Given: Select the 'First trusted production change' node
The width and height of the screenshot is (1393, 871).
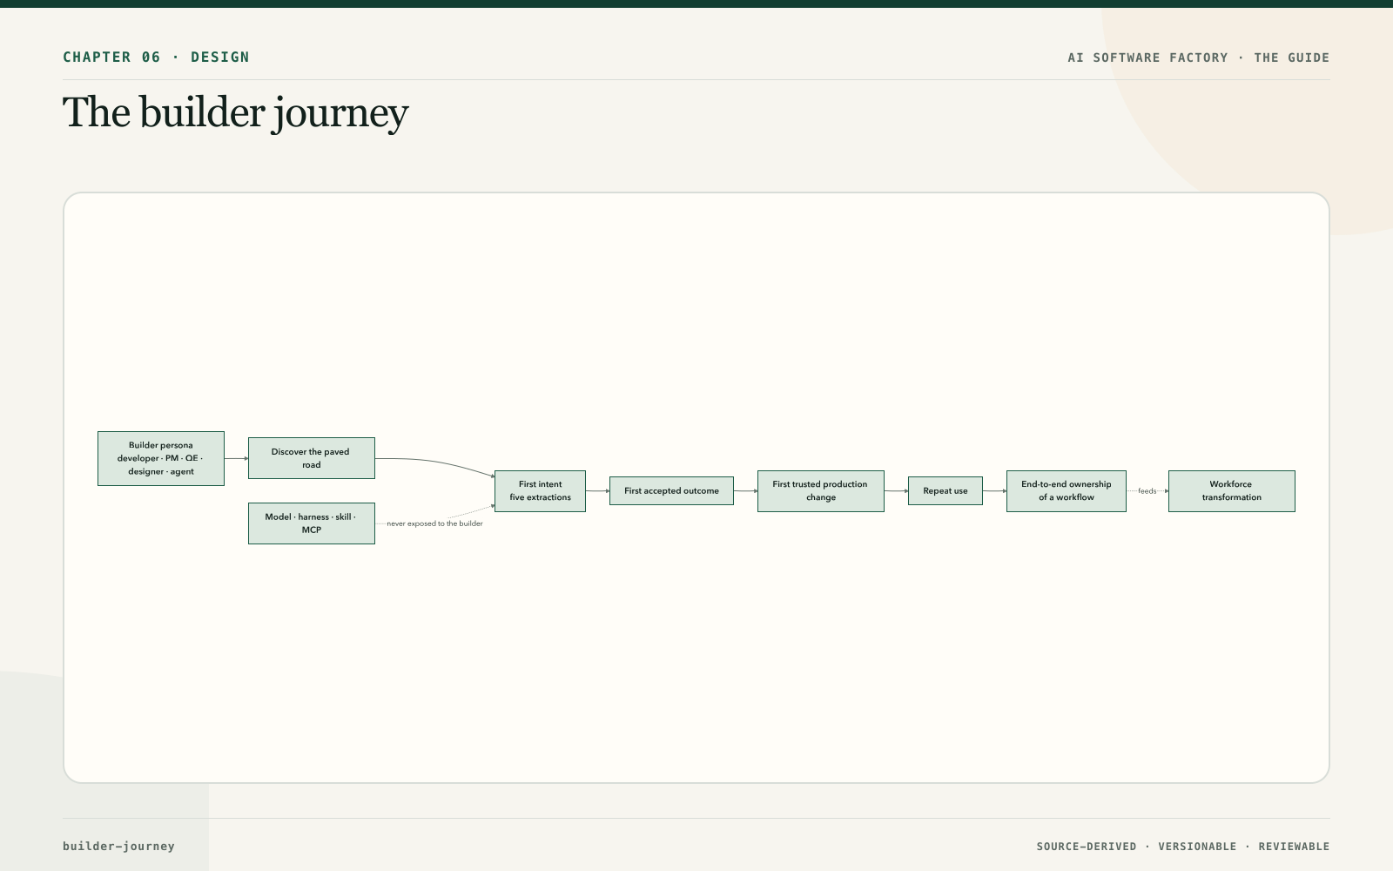Looking at the screenshot, I should (821, 491).
